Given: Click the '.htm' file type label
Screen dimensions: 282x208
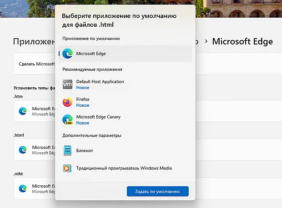Looking at the screenshot, I should 18,96.
